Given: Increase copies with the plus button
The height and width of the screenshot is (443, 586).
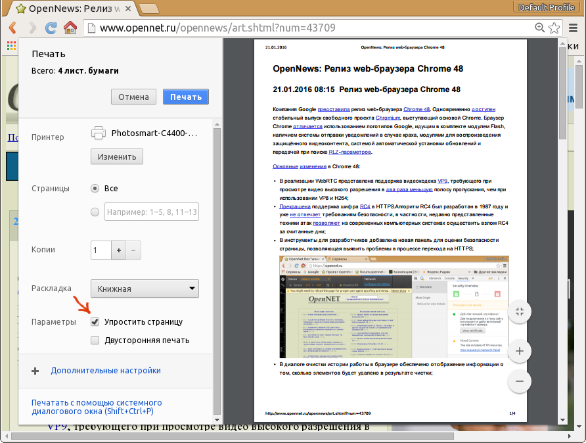Looking at the screenshot, I should click(x=119, y=250).
